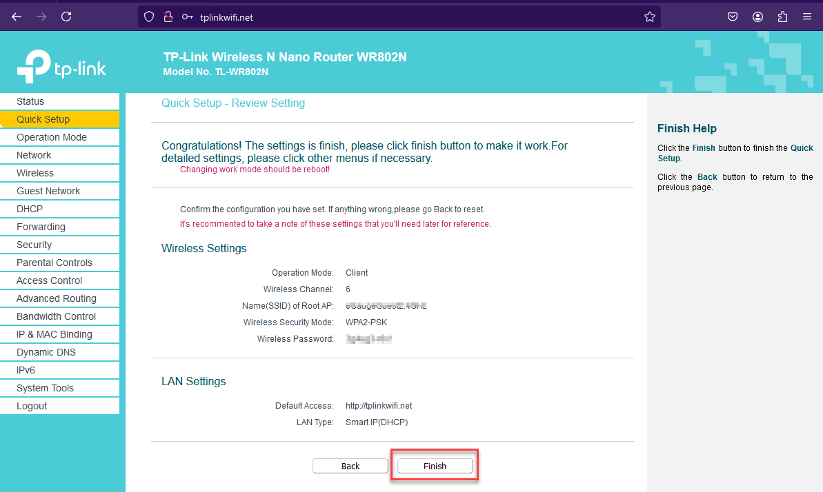Reload the page with refresh icon

point(66,17)
